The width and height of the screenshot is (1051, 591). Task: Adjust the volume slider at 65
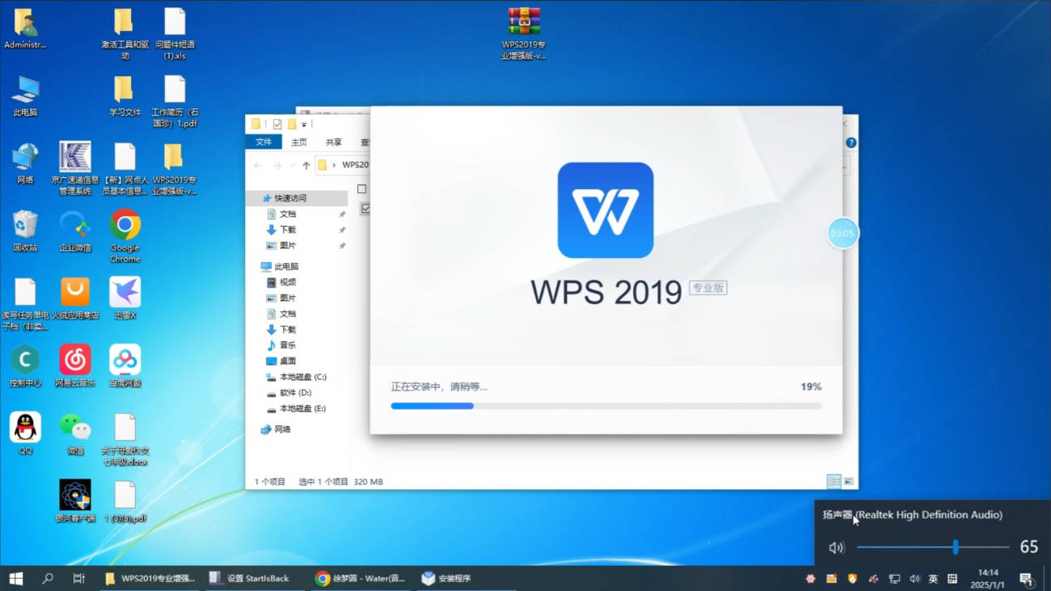point(956,547)
